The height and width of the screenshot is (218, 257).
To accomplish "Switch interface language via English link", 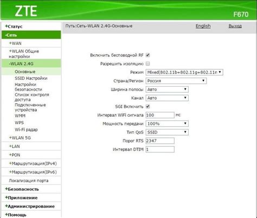I will tap(203, 26).
